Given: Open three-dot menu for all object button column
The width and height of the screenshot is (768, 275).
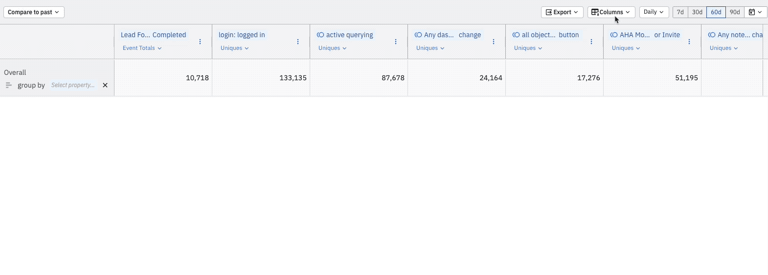Looking at the screenshot, I should (x=591, y=42).
